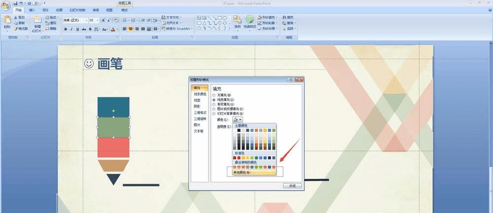
Task: Select Text Box (文本框) in dialog sidebar
Action: [198, 131]
